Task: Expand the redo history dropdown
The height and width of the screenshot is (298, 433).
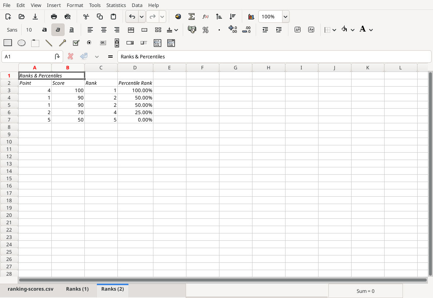Action: tap(162, 17)
